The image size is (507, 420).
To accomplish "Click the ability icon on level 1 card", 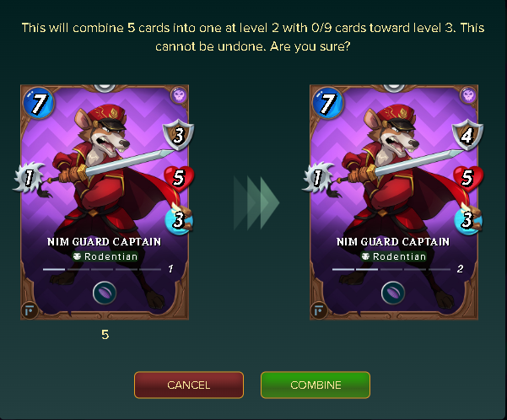I will tap(105, 293).
